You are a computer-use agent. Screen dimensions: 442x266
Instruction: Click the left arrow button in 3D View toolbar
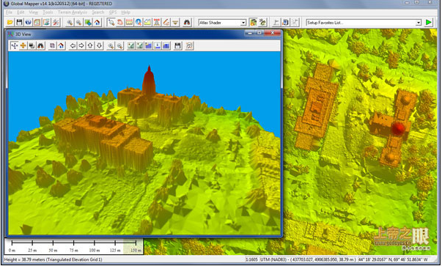(x=73, y=45)
